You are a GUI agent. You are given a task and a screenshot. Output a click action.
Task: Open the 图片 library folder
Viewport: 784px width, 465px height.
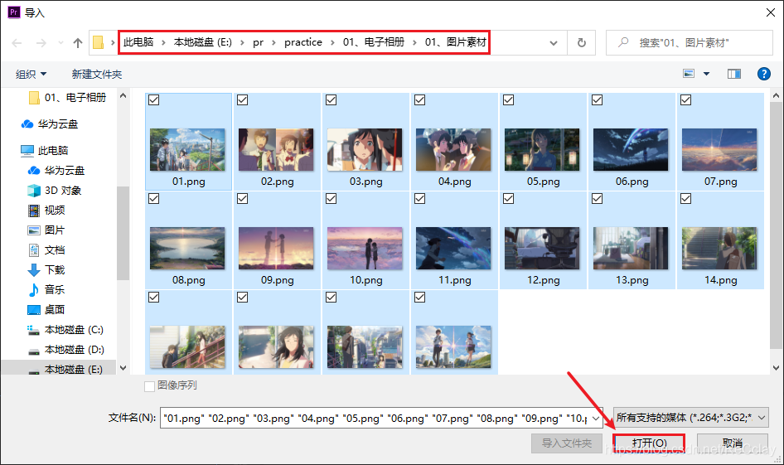[46, 230]
